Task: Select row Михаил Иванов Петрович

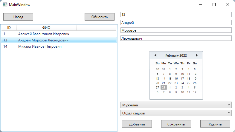Action: click(59, 46)
